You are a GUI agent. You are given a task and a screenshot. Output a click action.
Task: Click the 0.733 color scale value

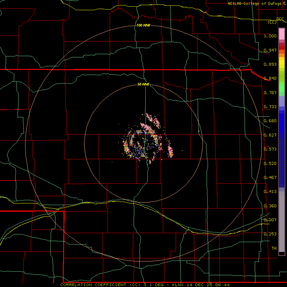coord(270,107)
